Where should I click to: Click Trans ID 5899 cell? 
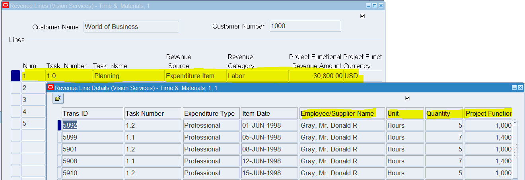pos(92,137)
